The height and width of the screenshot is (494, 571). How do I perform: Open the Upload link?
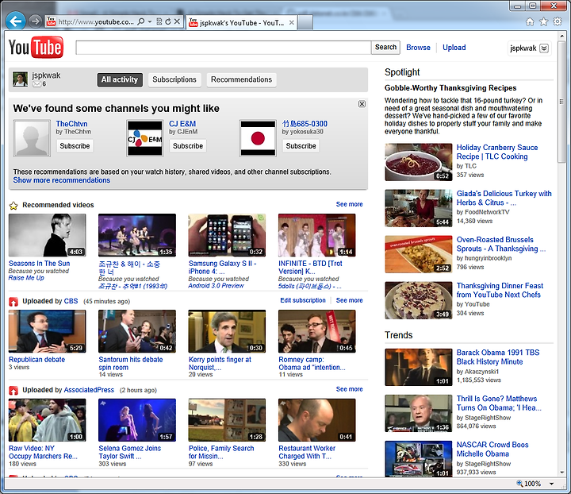454,48
